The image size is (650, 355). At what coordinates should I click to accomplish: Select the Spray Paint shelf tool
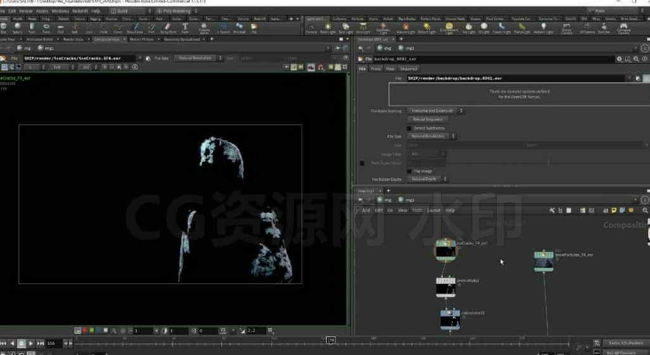pyautogui.click(x=168, y=28)
